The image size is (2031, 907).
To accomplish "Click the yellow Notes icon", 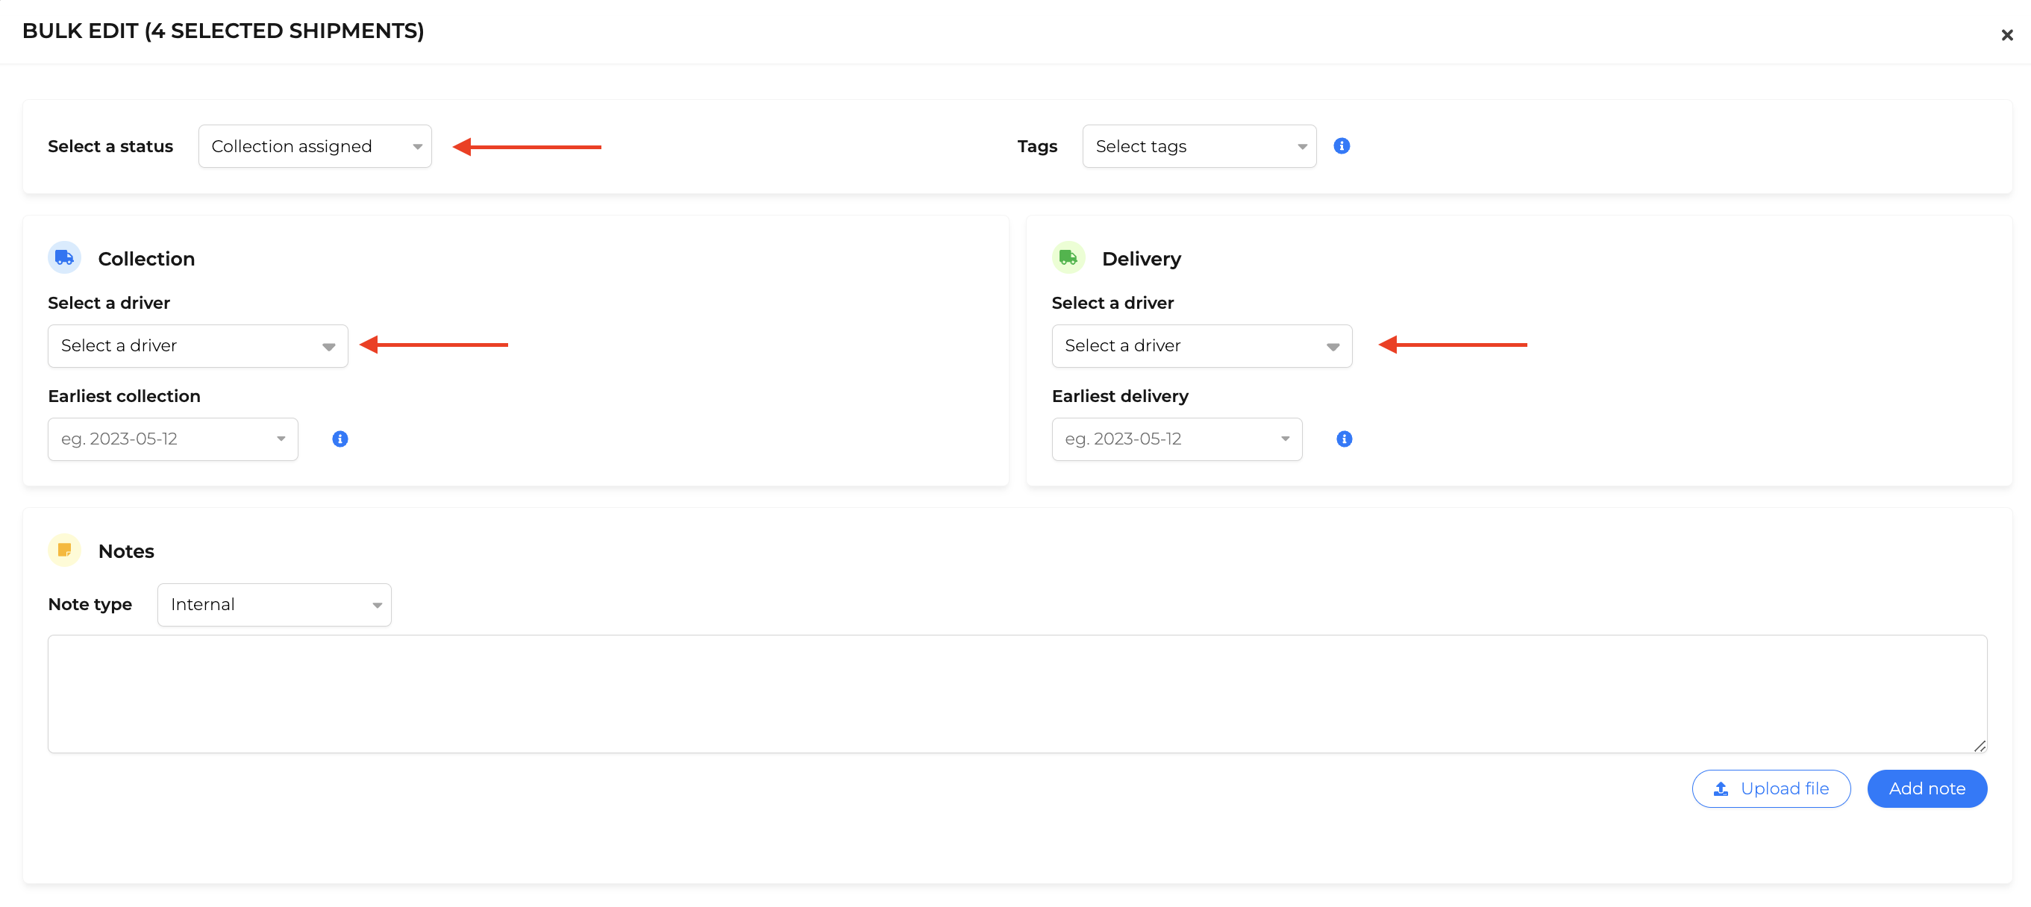I will tap(65, 550).
